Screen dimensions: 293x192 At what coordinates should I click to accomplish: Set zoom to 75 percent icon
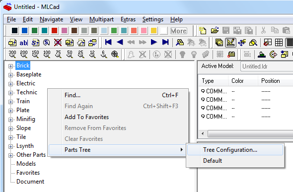pos(58,54)
